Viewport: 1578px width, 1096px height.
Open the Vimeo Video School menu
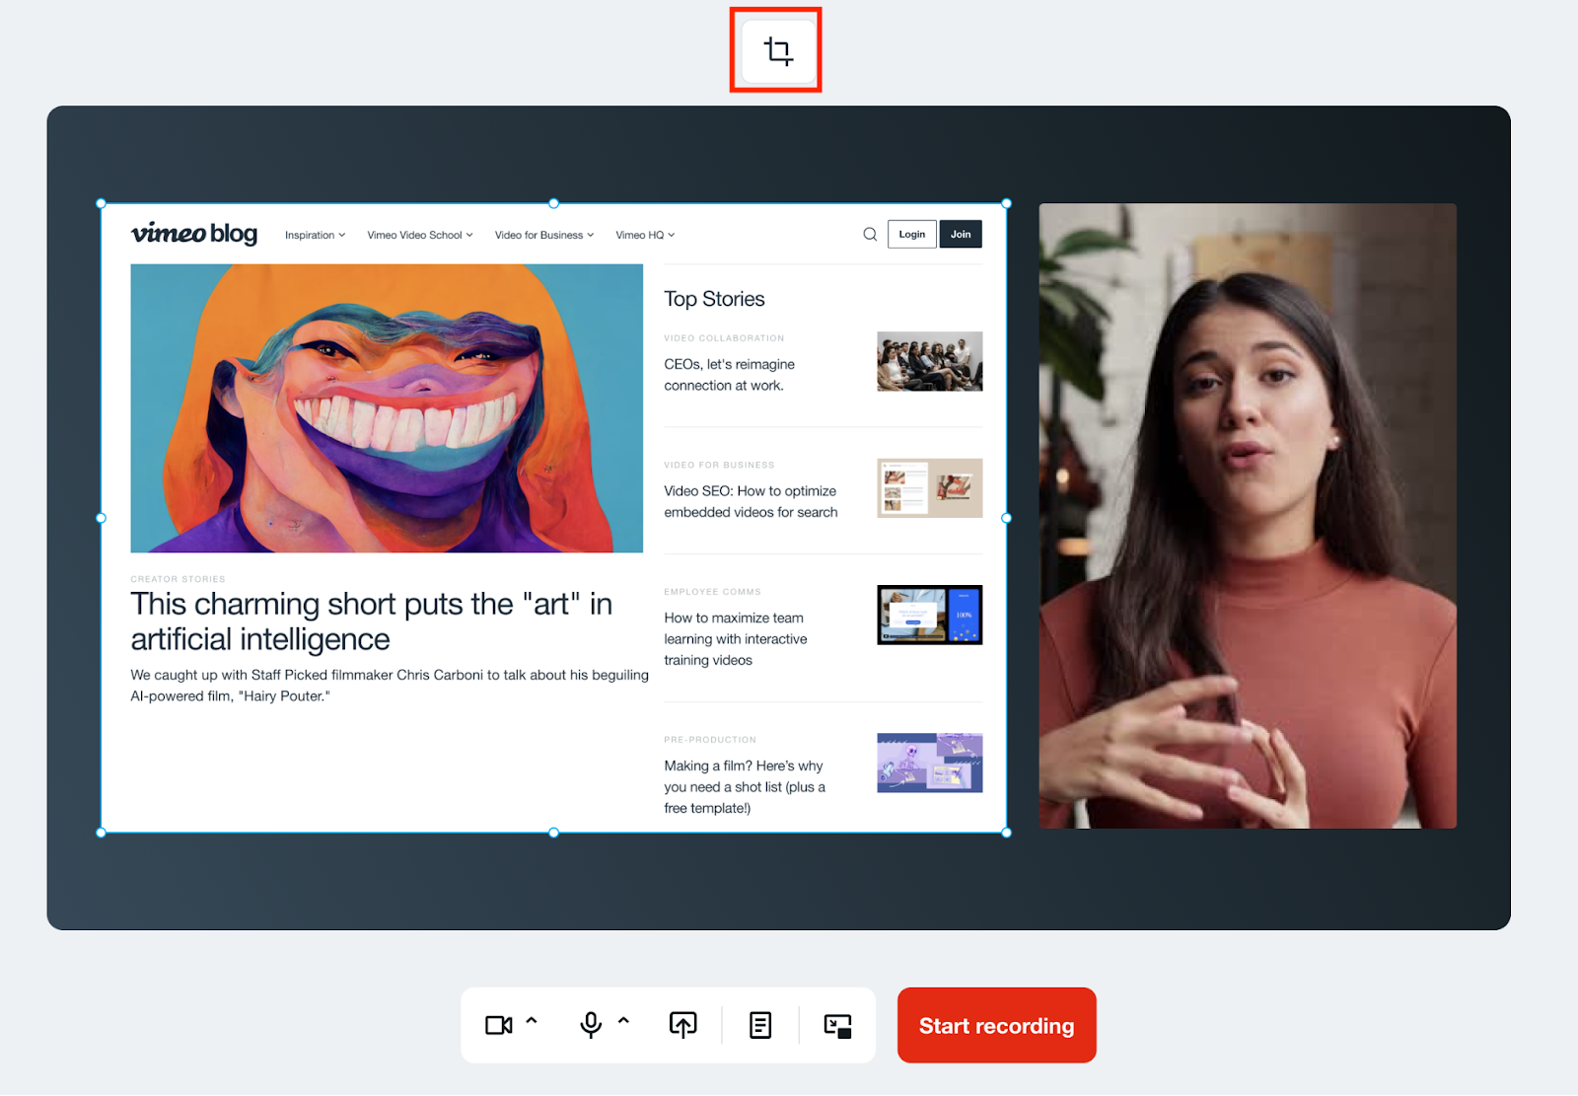(x=419, y=235)
